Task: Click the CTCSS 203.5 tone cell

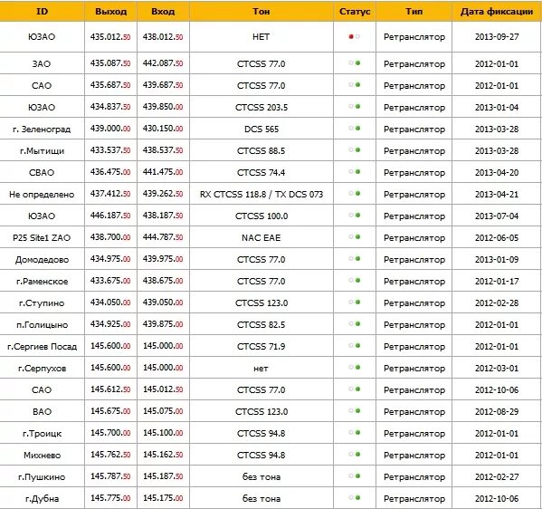Action: (261, 107)
